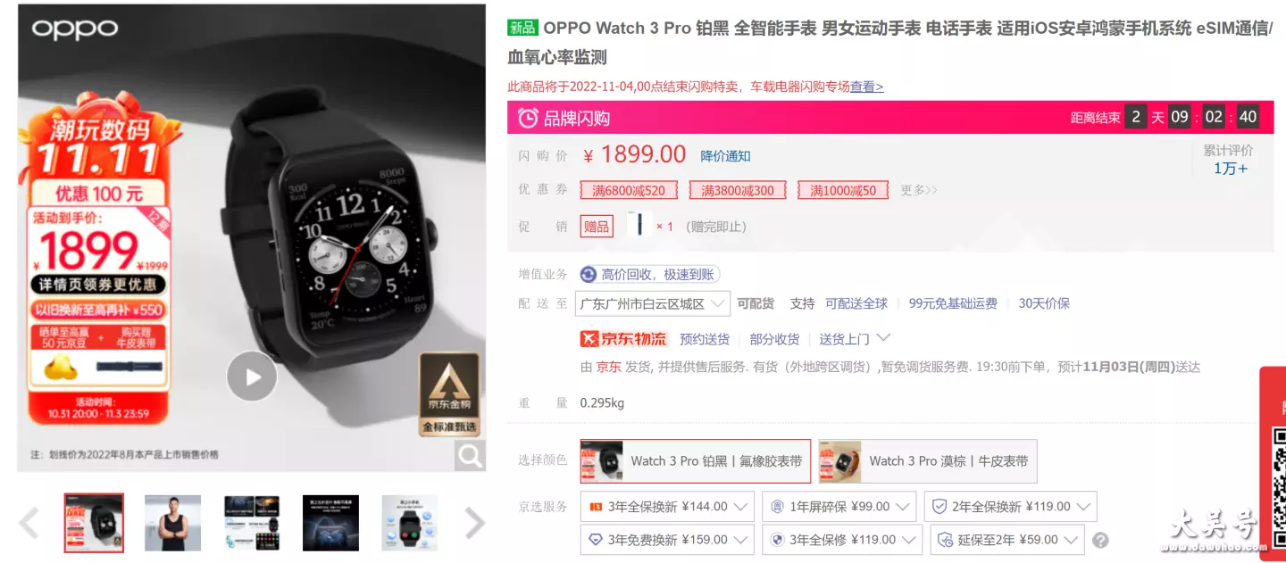Viewport: 1286px width, 563px height.
Task: Open the delivery address dropdown 广东广州市白云区城区
Action: tap(653, 303)
